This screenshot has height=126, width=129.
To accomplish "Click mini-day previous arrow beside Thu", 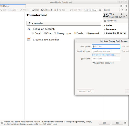I will (x=119, y=14).
